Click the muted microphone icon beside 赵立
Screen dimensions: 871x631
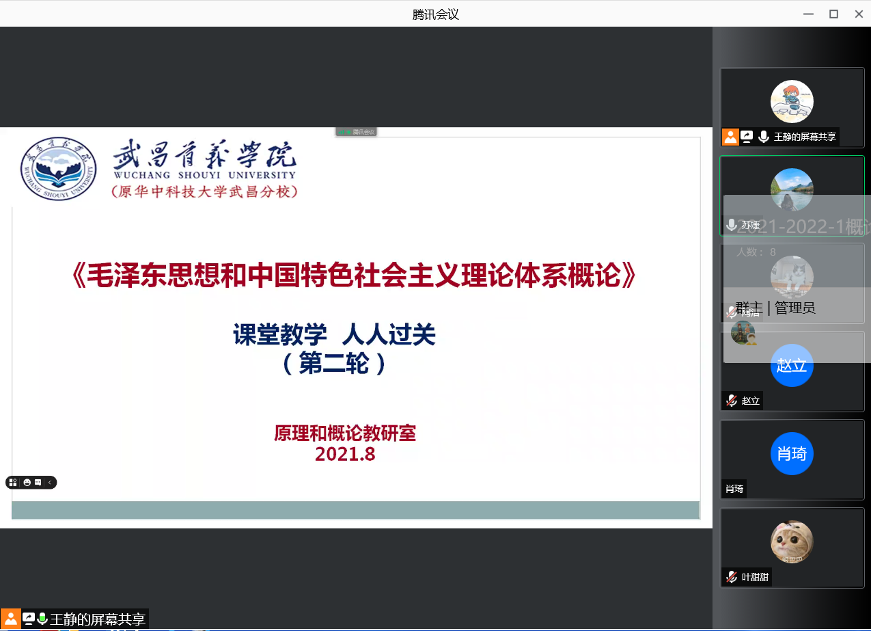732,401
